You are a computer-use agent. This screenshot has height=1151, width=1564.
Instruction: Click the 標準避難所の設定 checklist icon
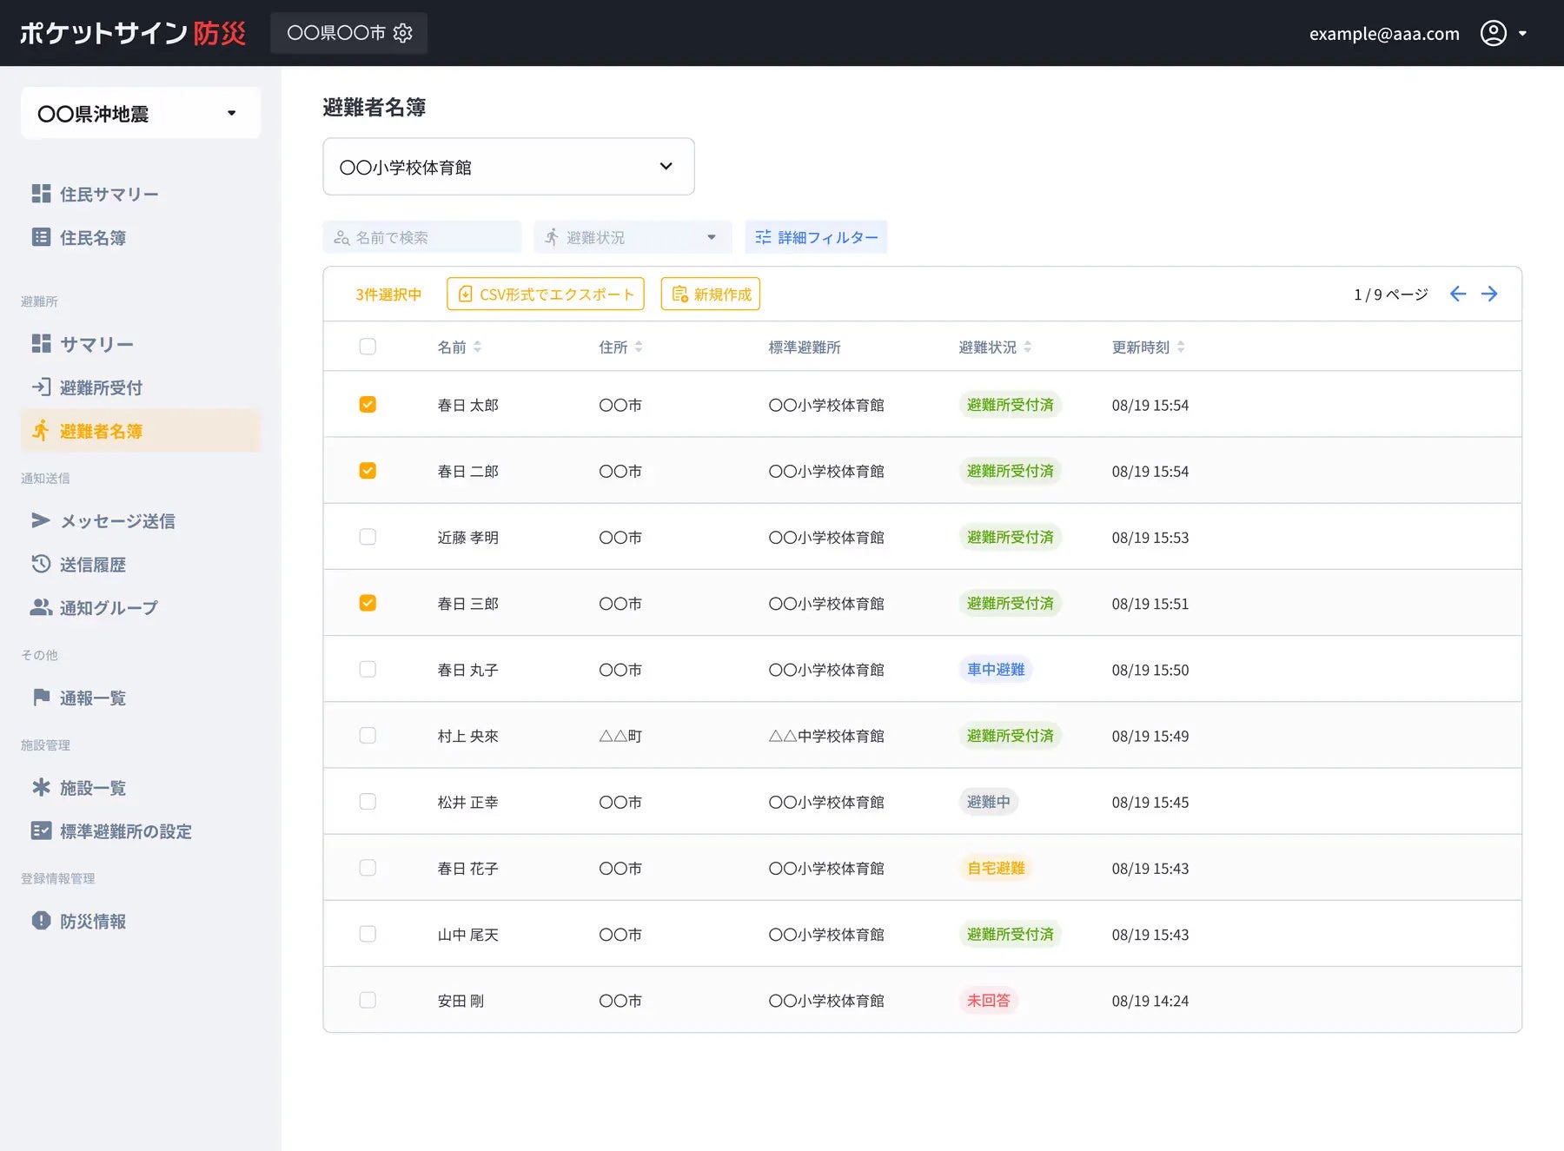tap(41, 830)
